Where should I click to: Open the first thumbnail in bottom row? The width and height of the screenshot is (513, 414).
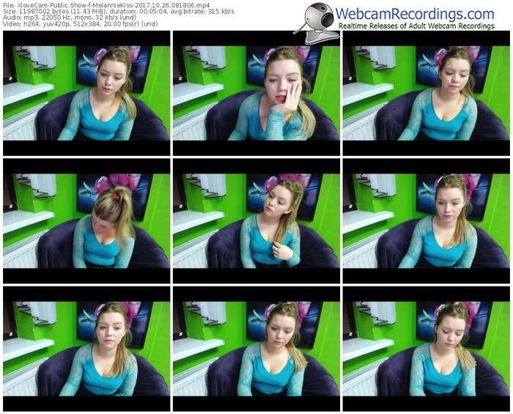tap(86, 348)
